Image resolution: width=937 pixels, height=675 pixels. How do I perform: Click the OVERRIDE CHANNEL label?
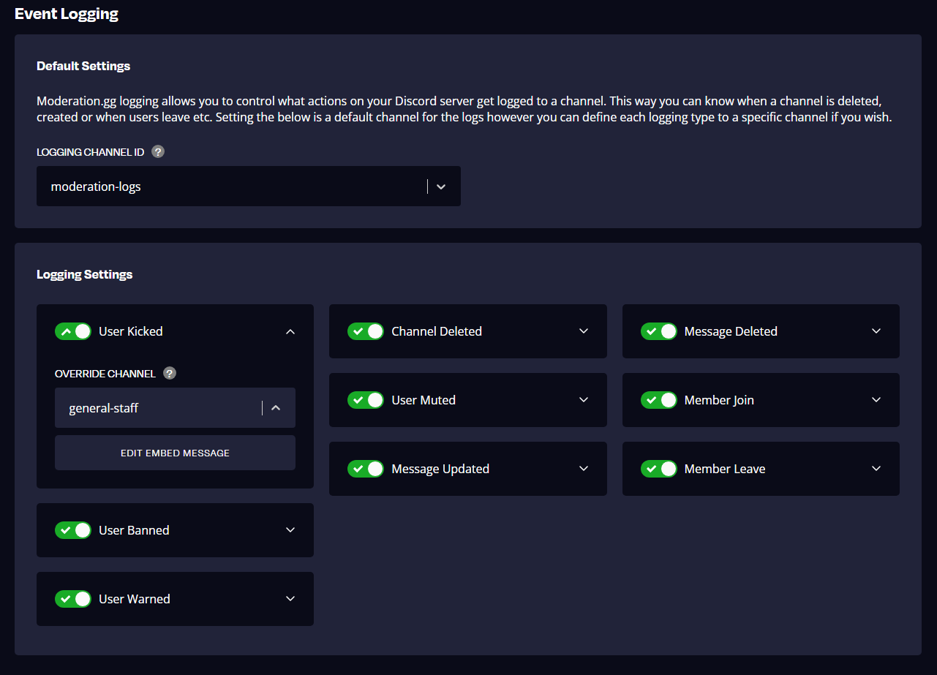(x=105, y=374)
